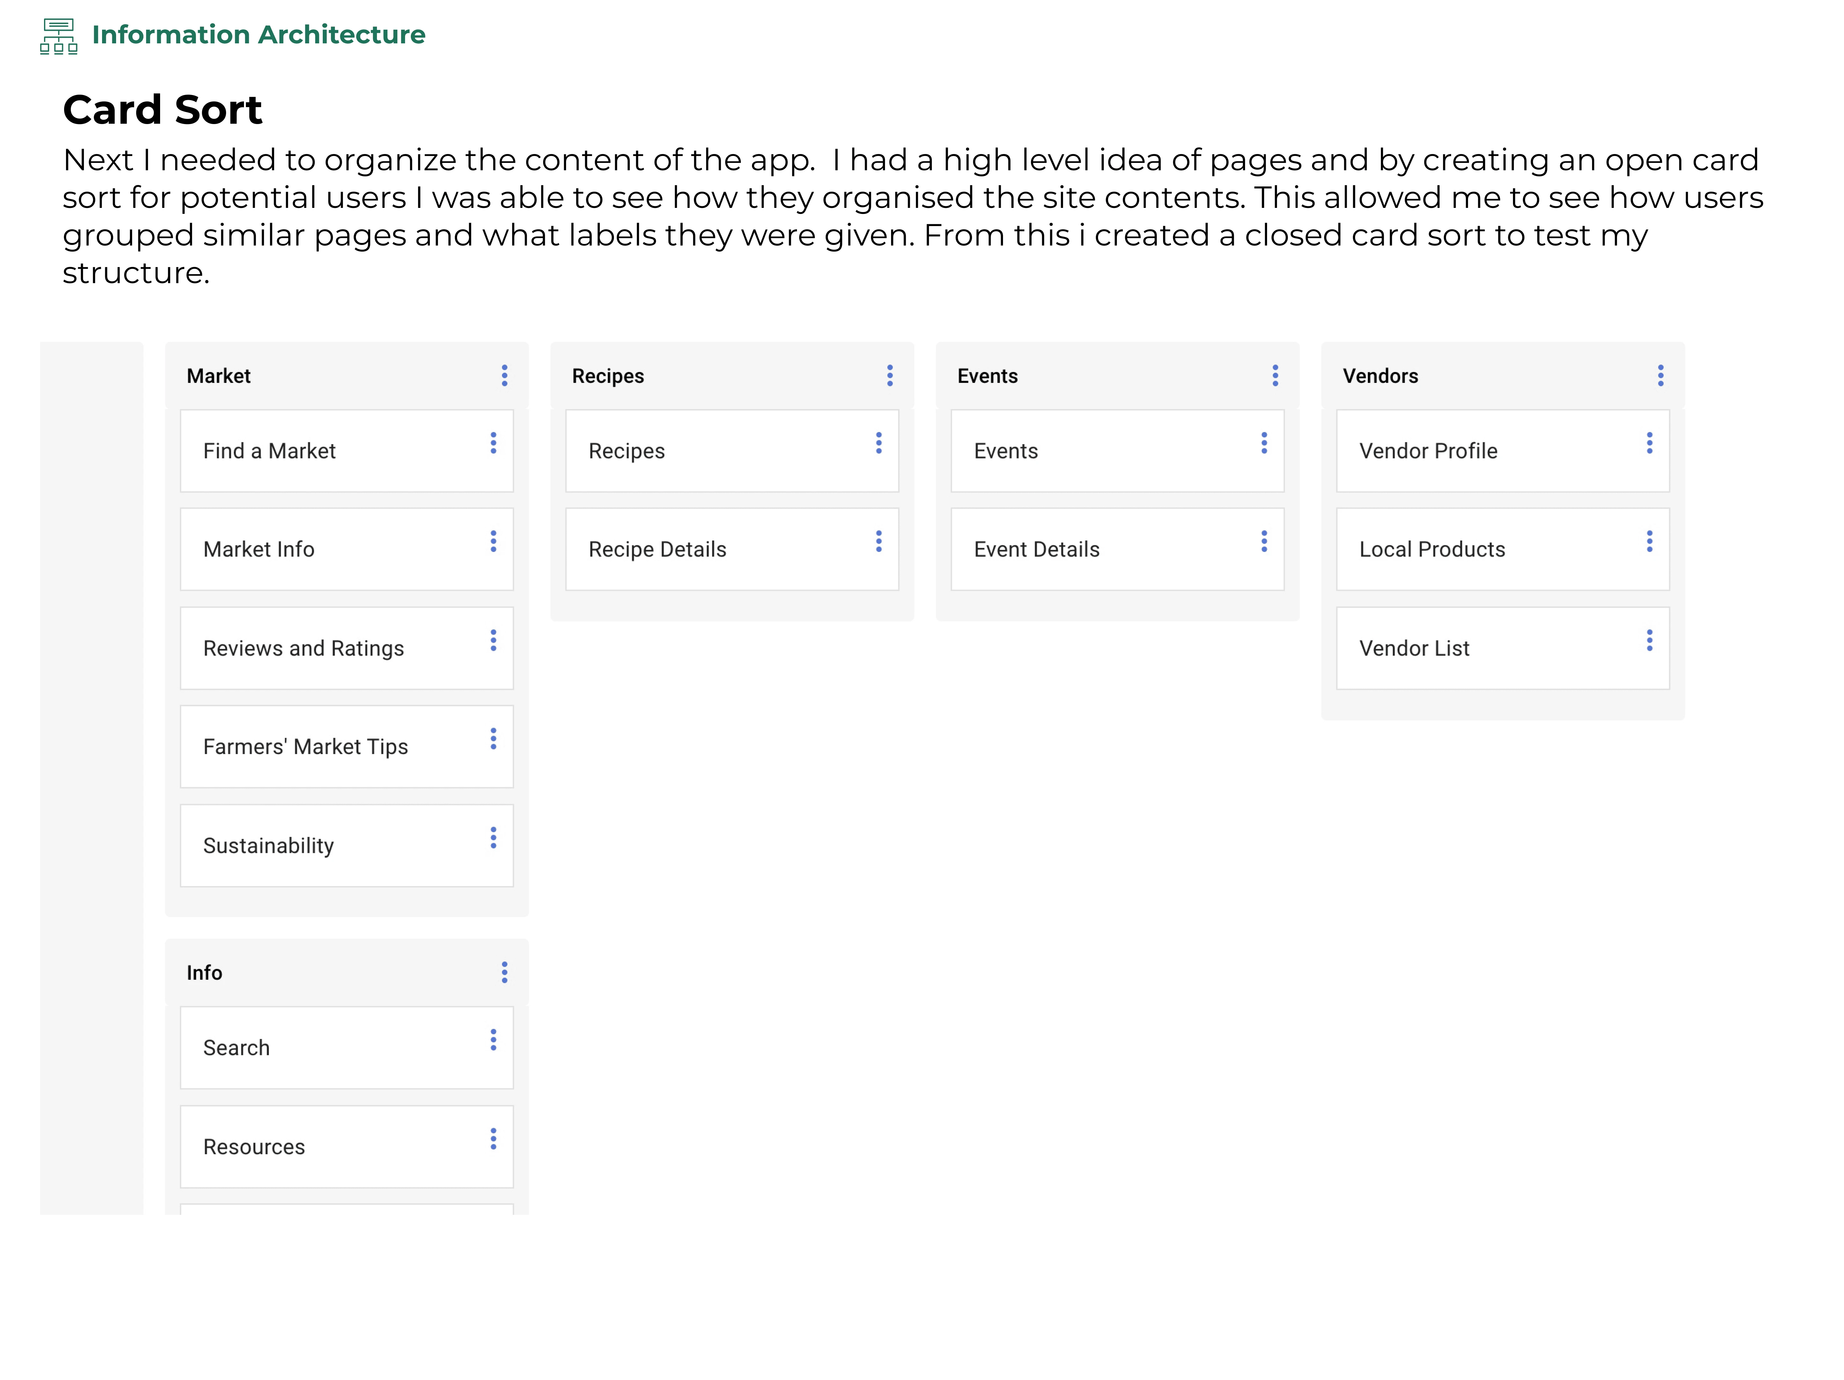Select the Resources card

point(347,1147)
